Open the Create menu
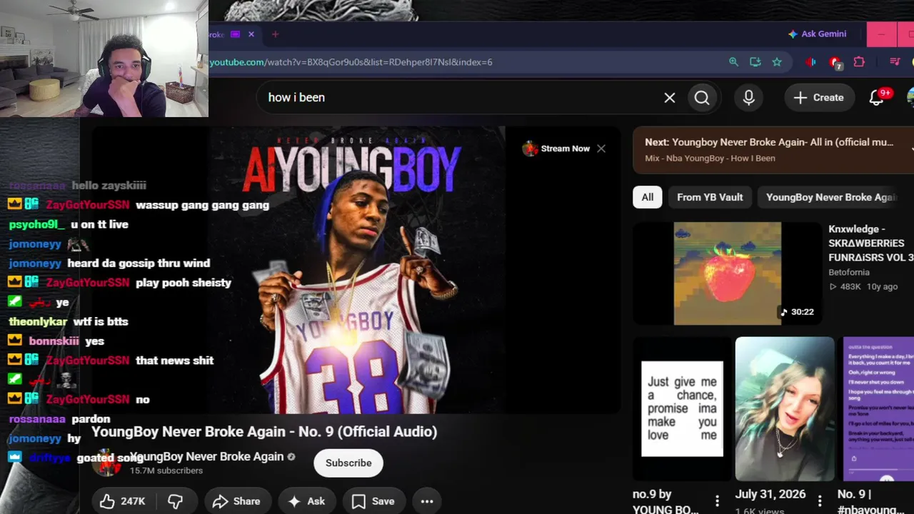Viewport: 914px width, 514px height. 819,98
